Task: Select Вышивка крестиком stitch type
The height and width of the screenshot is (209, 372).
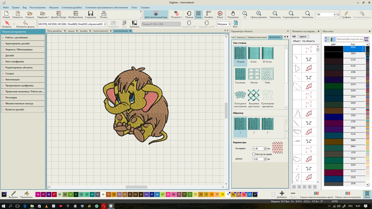Action: point(254,99)
